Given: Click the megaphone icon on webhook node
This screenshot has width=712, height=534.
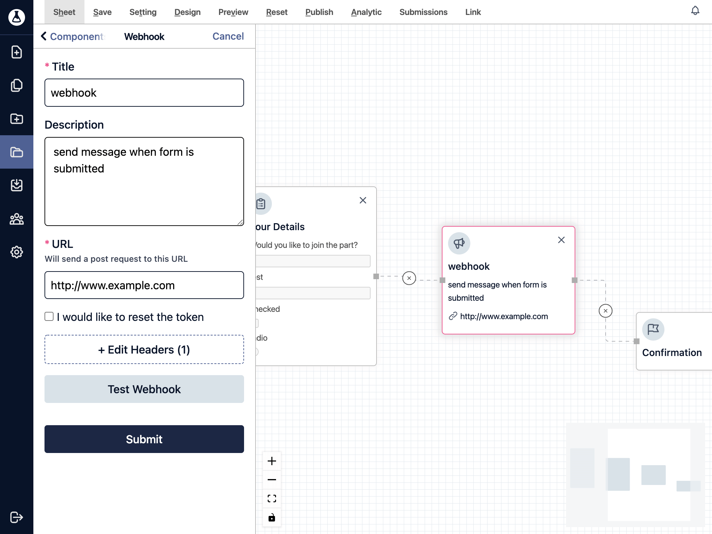Looking at the screenshot, I should point(459,243).
